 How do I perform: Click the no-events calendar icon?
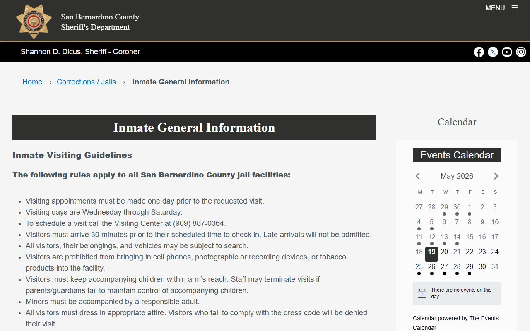pos(422,293)
